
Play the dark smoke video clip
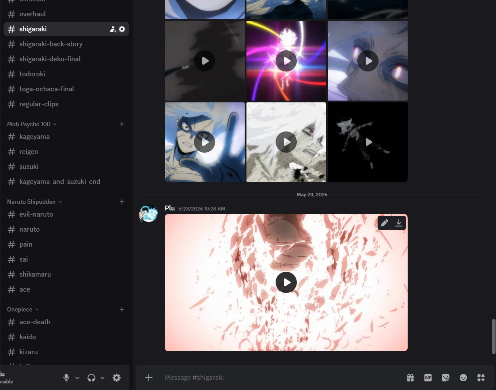[204, 61]
